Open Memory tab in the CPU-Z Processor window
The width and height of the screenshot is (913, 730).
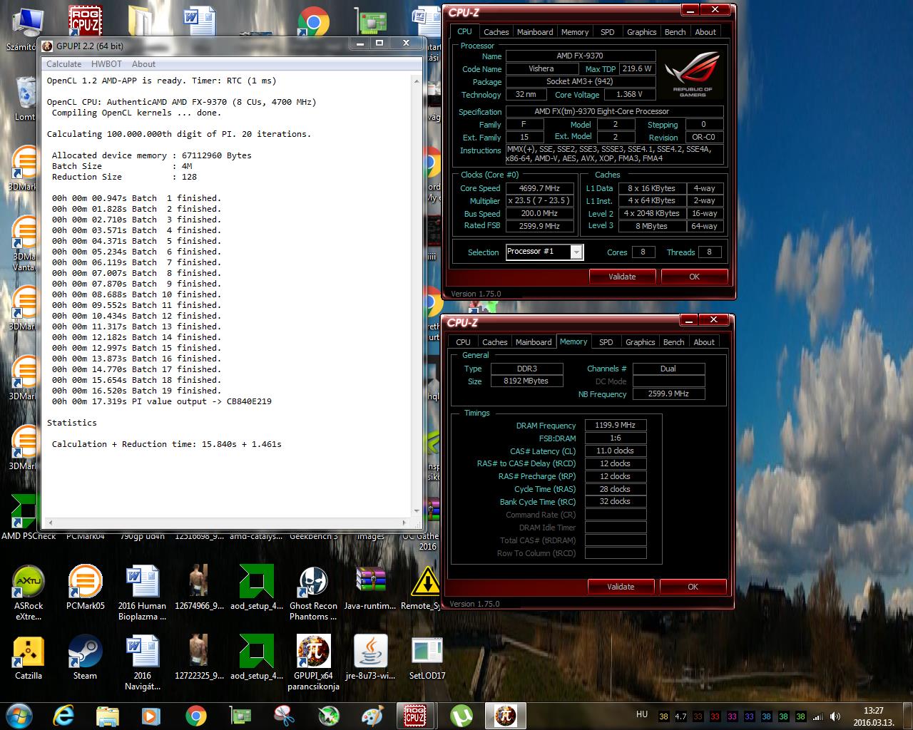click(x=575, y=32)
